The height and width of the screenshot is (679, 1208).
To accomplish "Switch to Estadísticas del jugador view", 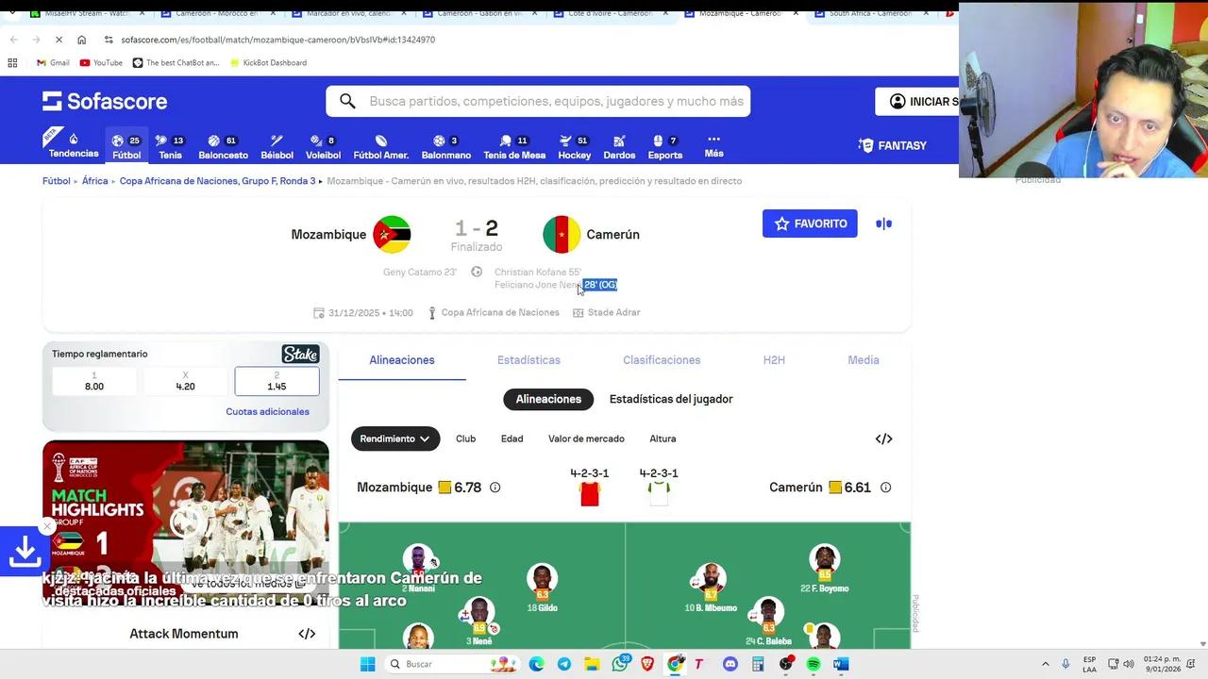I will [671, 399].
